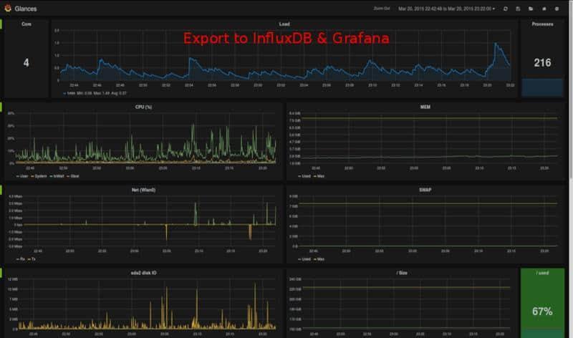Screen dimensions: 573x338
Task: Click the save dashboard icon
Action: (518, 9)
